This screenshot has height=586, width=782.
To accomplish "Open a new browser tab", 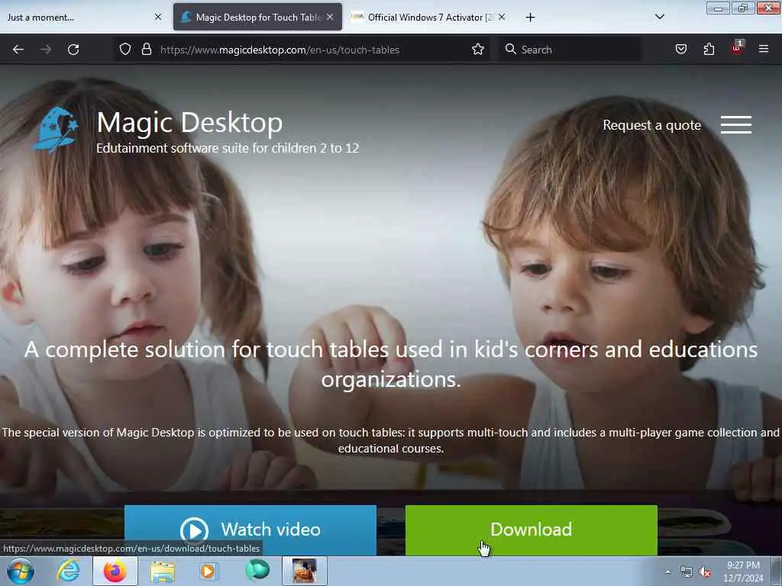I will tap(530, 18).
